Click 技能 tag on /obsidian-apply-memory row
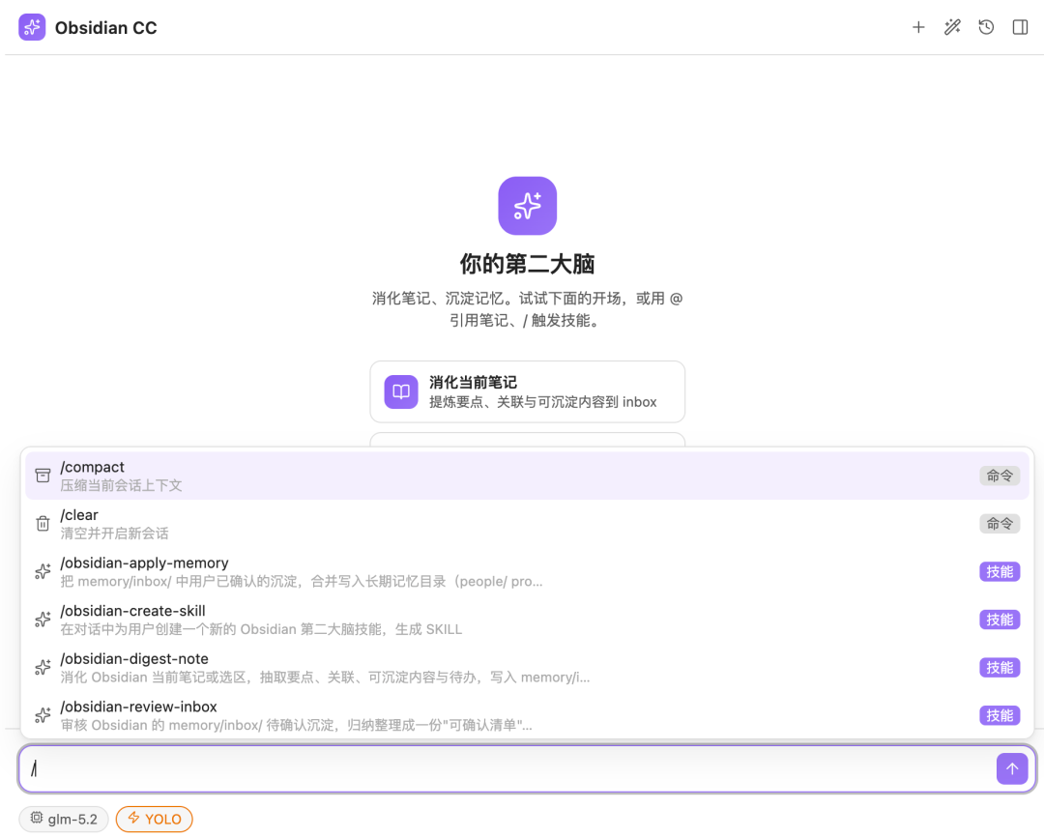This screenshot has width=1044, height=837. click(1000, 571)
